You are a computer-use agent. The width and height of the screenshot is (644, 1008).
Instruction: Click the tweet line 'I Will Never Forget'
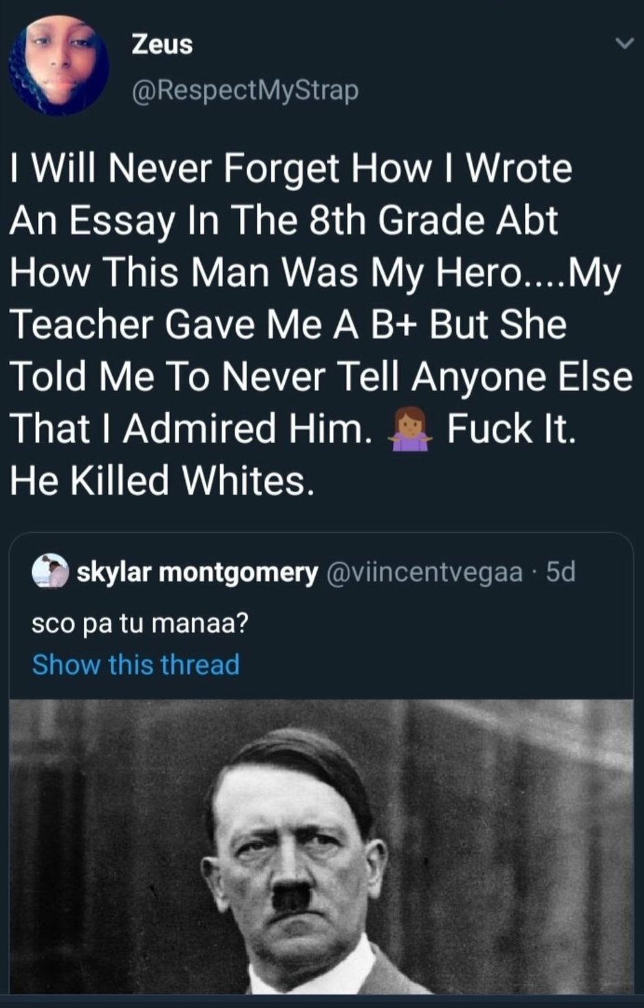291,169
